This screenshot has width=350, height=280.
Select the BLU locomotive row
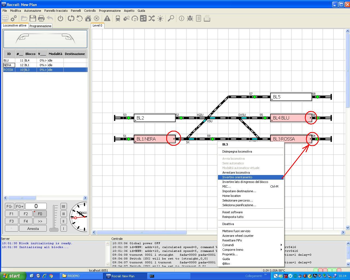(45, 60)
